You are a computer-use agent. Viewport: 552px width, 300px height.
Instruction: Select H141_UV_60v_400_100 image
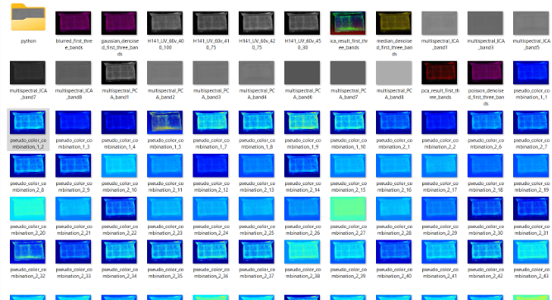point(164,23)
